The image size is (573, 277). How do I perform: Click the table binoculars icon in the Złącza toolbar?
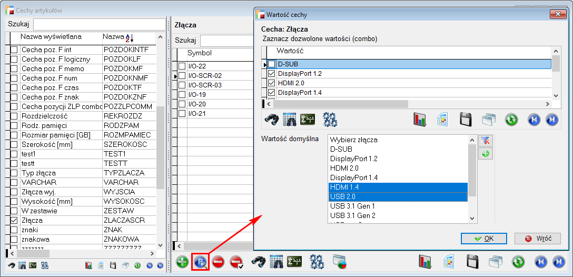(276, 262)
